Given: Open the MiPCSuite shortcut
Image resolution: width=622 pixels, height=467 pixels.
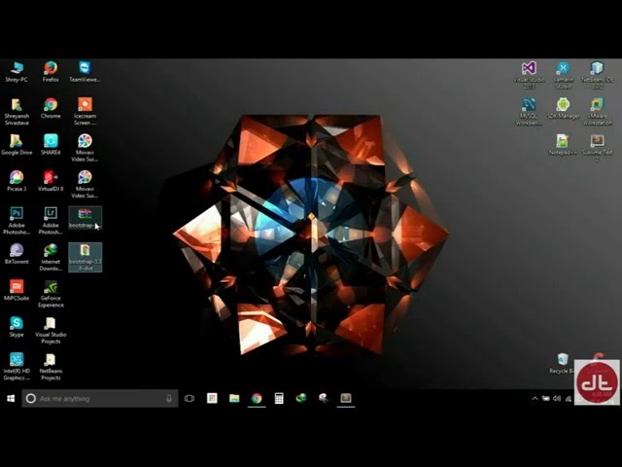Looking at the screenshot, I should (17, 291).
